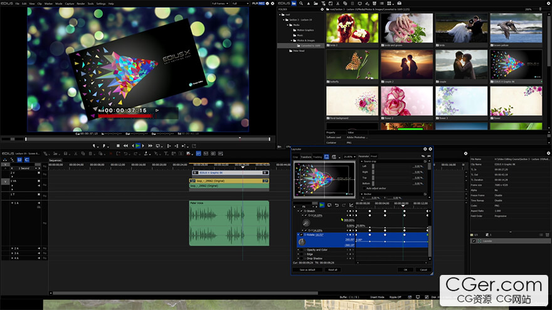Image resolution: width=552 pixels, height=310 pixels.
Task: Expand the Edge parameter row
Action: pyautogui.click(x=299, y=254)
